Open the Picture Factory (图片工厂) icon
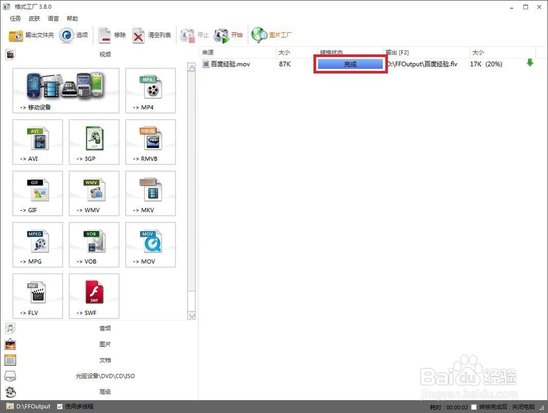 (x=259, y=35)
